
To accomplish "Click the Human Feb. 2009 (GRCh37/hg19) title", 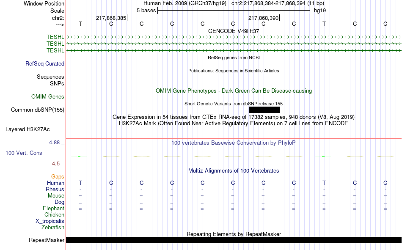I will pyautogui.click(x=185, y=3).
